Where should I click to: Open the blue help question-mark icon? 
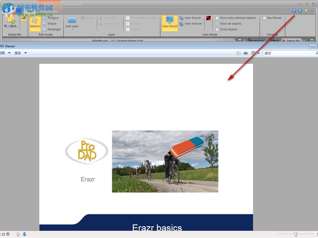tap(294, 11)
